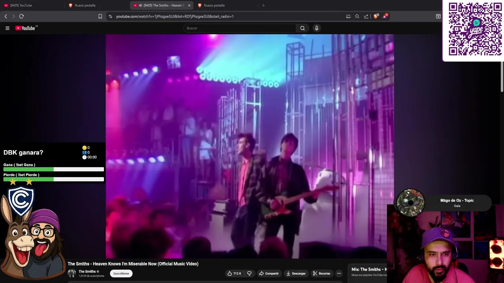This screenshot has width=504, height=283.
Task: Dislike the video with thumbs down
Action: [249, 273]
